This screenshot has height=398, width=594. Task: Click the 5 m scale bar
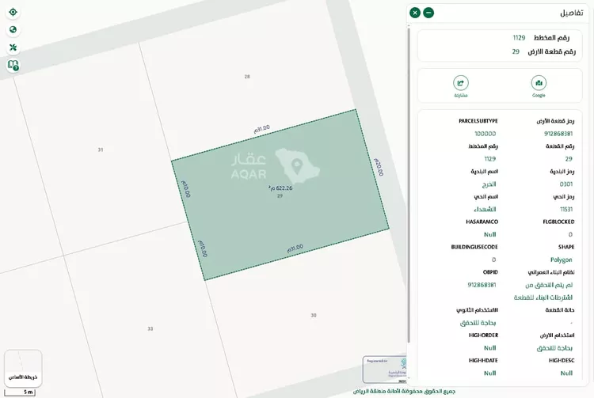[20, 392]
